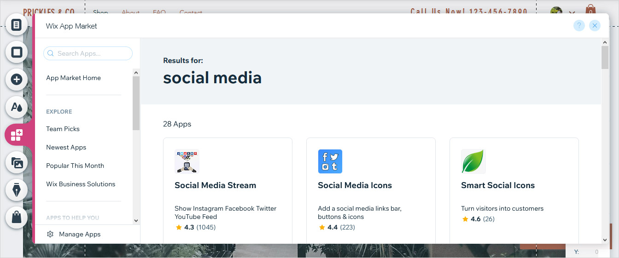Click the sidebar scrollbar down arrow
The image size is (619, 258).
click(136, 220)
